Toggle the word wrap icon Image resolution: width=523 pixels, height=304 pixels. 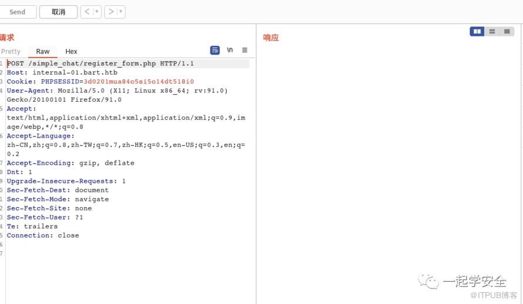215,50
